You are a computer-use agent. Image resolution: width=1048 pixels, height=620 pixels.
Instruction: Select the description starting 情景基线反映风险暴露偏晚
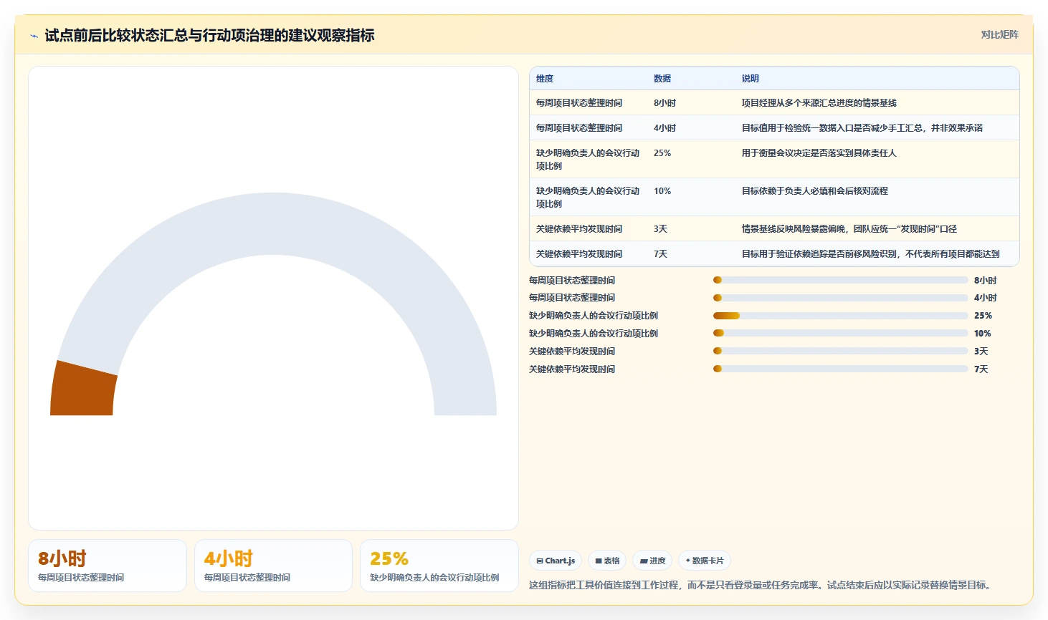[x=849, y=229]
